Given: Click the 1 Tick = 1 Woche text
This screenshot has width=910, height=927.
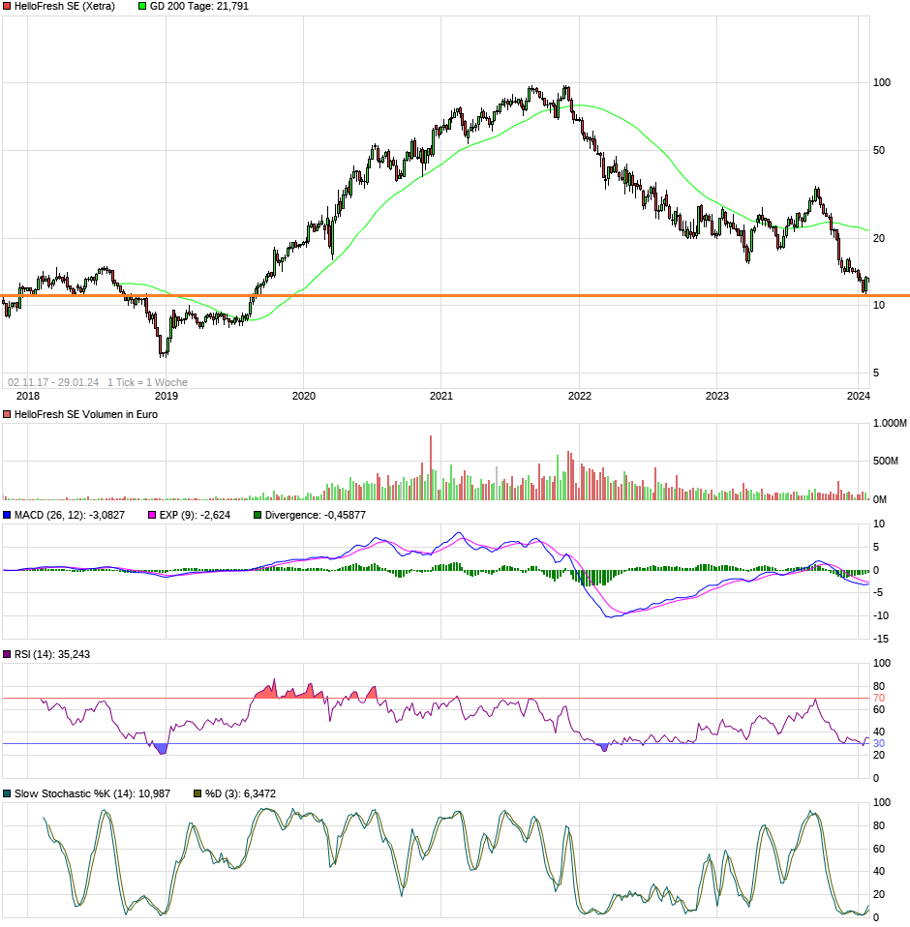Looking at the screenshot, I should [x=148, y=382].
